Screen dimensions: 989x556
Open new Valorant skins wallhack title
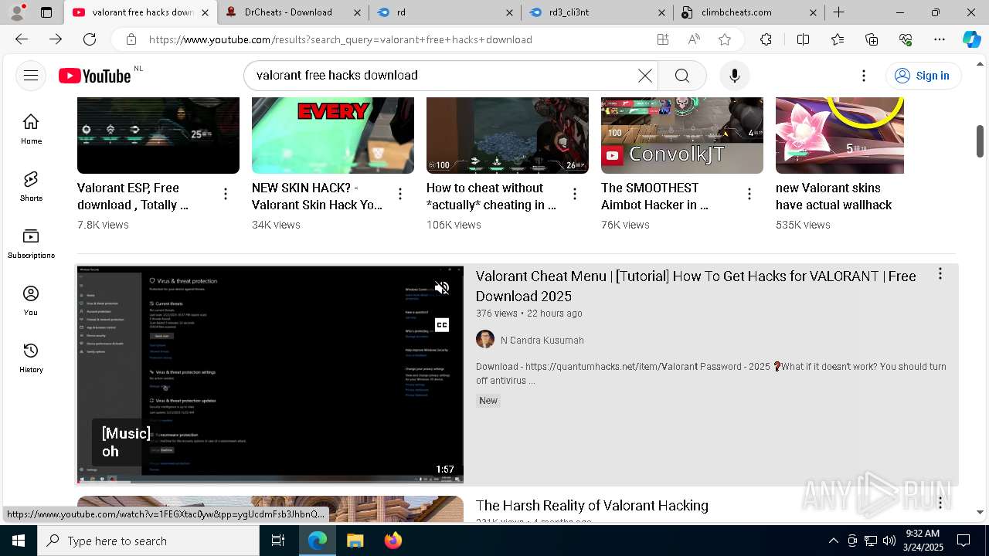[x=834, y=196]
